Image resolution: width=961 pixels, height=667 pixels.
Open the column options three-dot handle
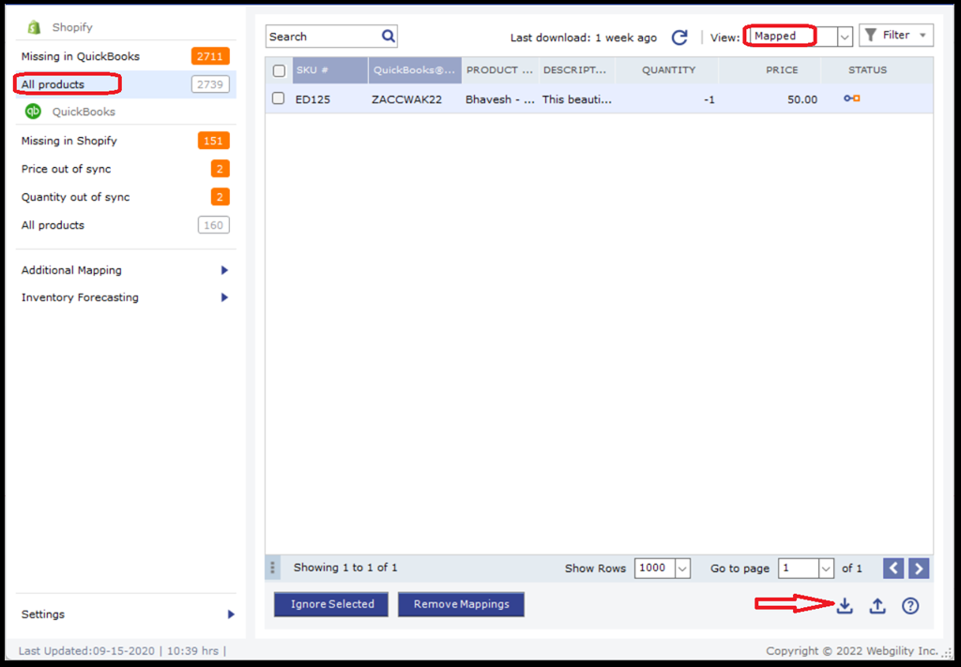(x=272, y=568)
